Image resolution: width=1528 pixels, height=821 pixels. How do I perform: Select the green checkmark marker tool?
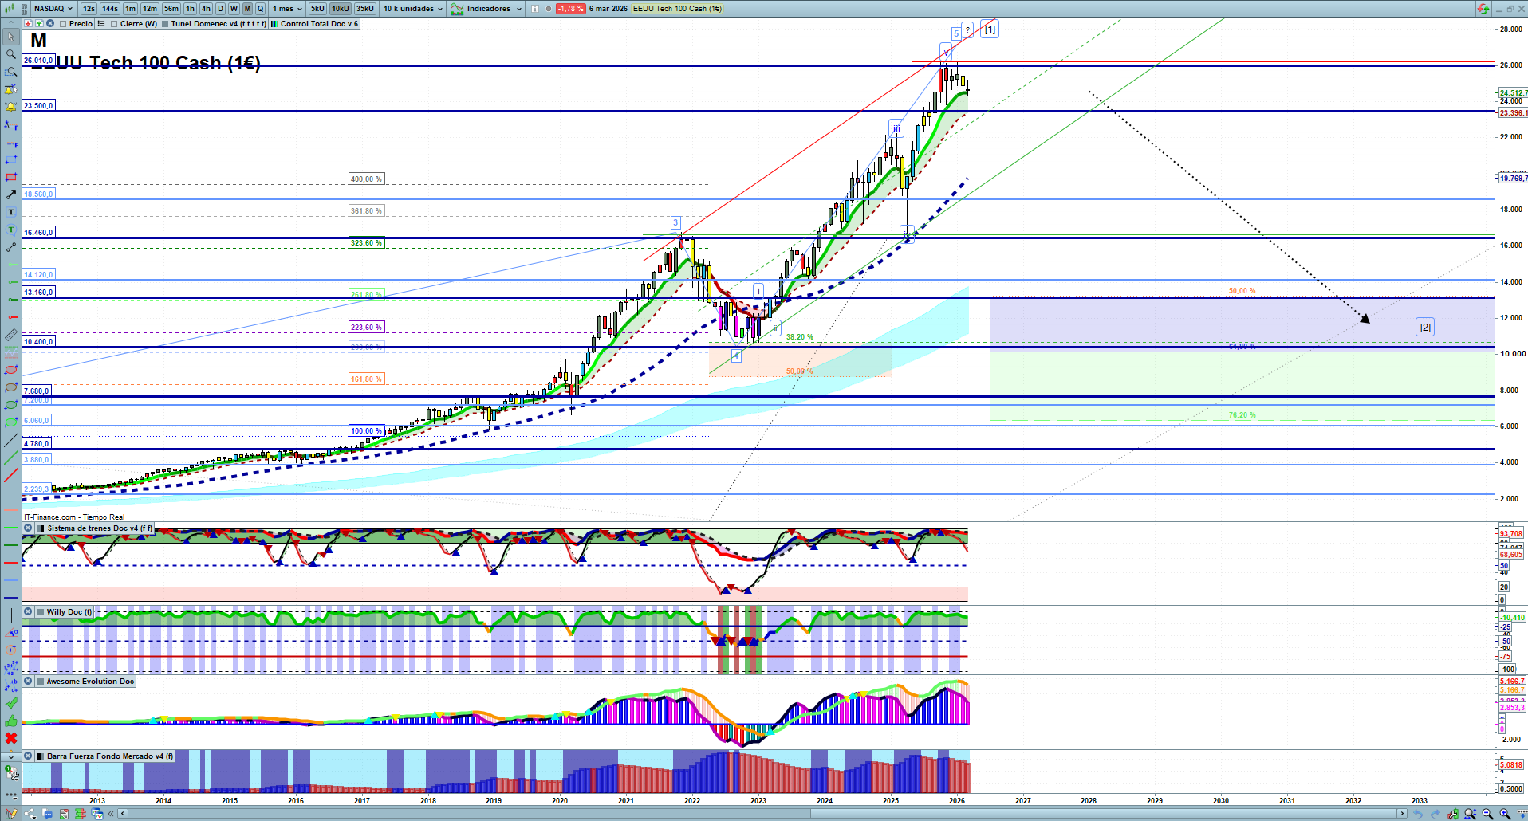(11, 703)
